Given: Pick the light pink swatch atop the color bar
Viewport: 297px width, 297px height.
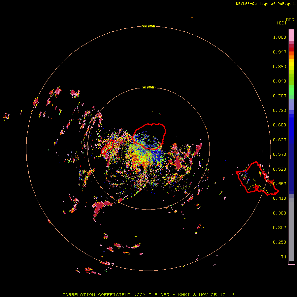Looking at the screenshot, I should 291,35.
